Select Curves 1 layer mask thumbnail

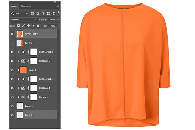(x=33, y=97)
